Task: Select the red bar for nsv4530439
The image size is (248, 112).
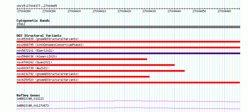Action: pos(128,42)
